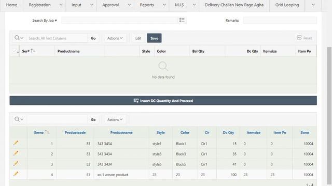Screen dimensions: 332x186
Task: Click Go in the lower grid search
Action: tap(93, 119)
